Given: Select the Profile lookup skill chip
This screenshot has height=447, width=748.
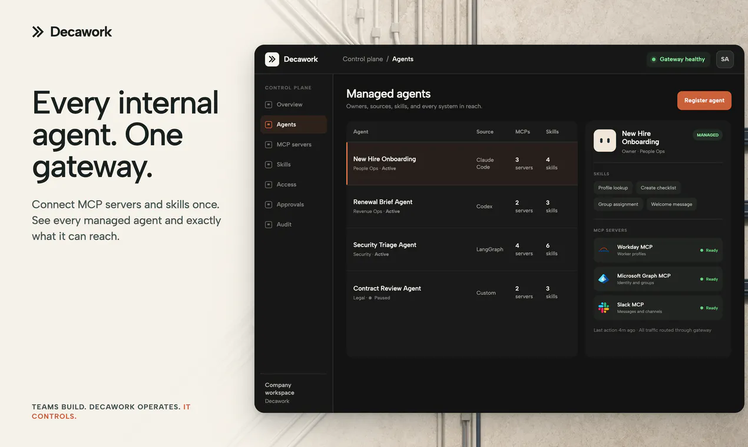Looking at the screenshot, I should coord(613,188).
